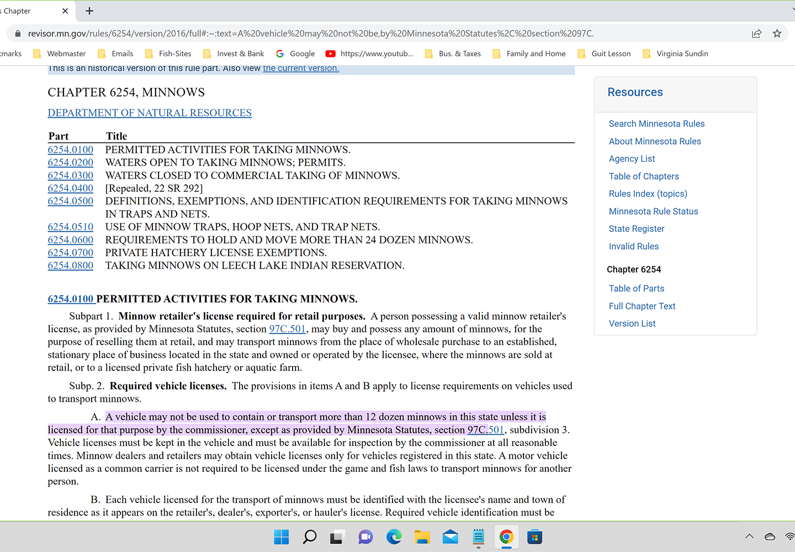795x552 pixels.
Task: Open Mail from the taskbar
Action: [x=450, y=537]
